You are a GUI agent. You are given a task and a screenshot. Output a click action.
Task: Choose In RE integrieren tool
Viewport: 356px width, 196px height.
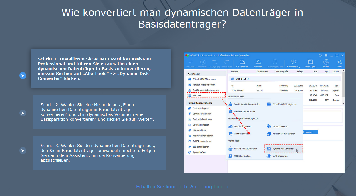click(277, 156)
